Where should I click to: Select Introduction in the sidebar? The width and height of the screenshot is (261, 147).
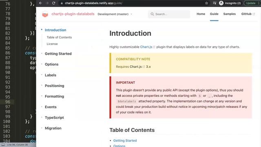click(x=55, y=30)
